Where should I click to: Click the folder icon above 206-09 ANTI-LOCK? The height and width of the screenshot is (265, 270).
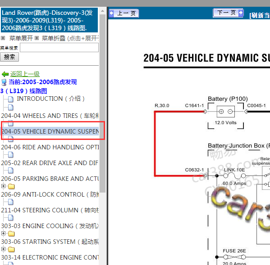click(11, 186)
